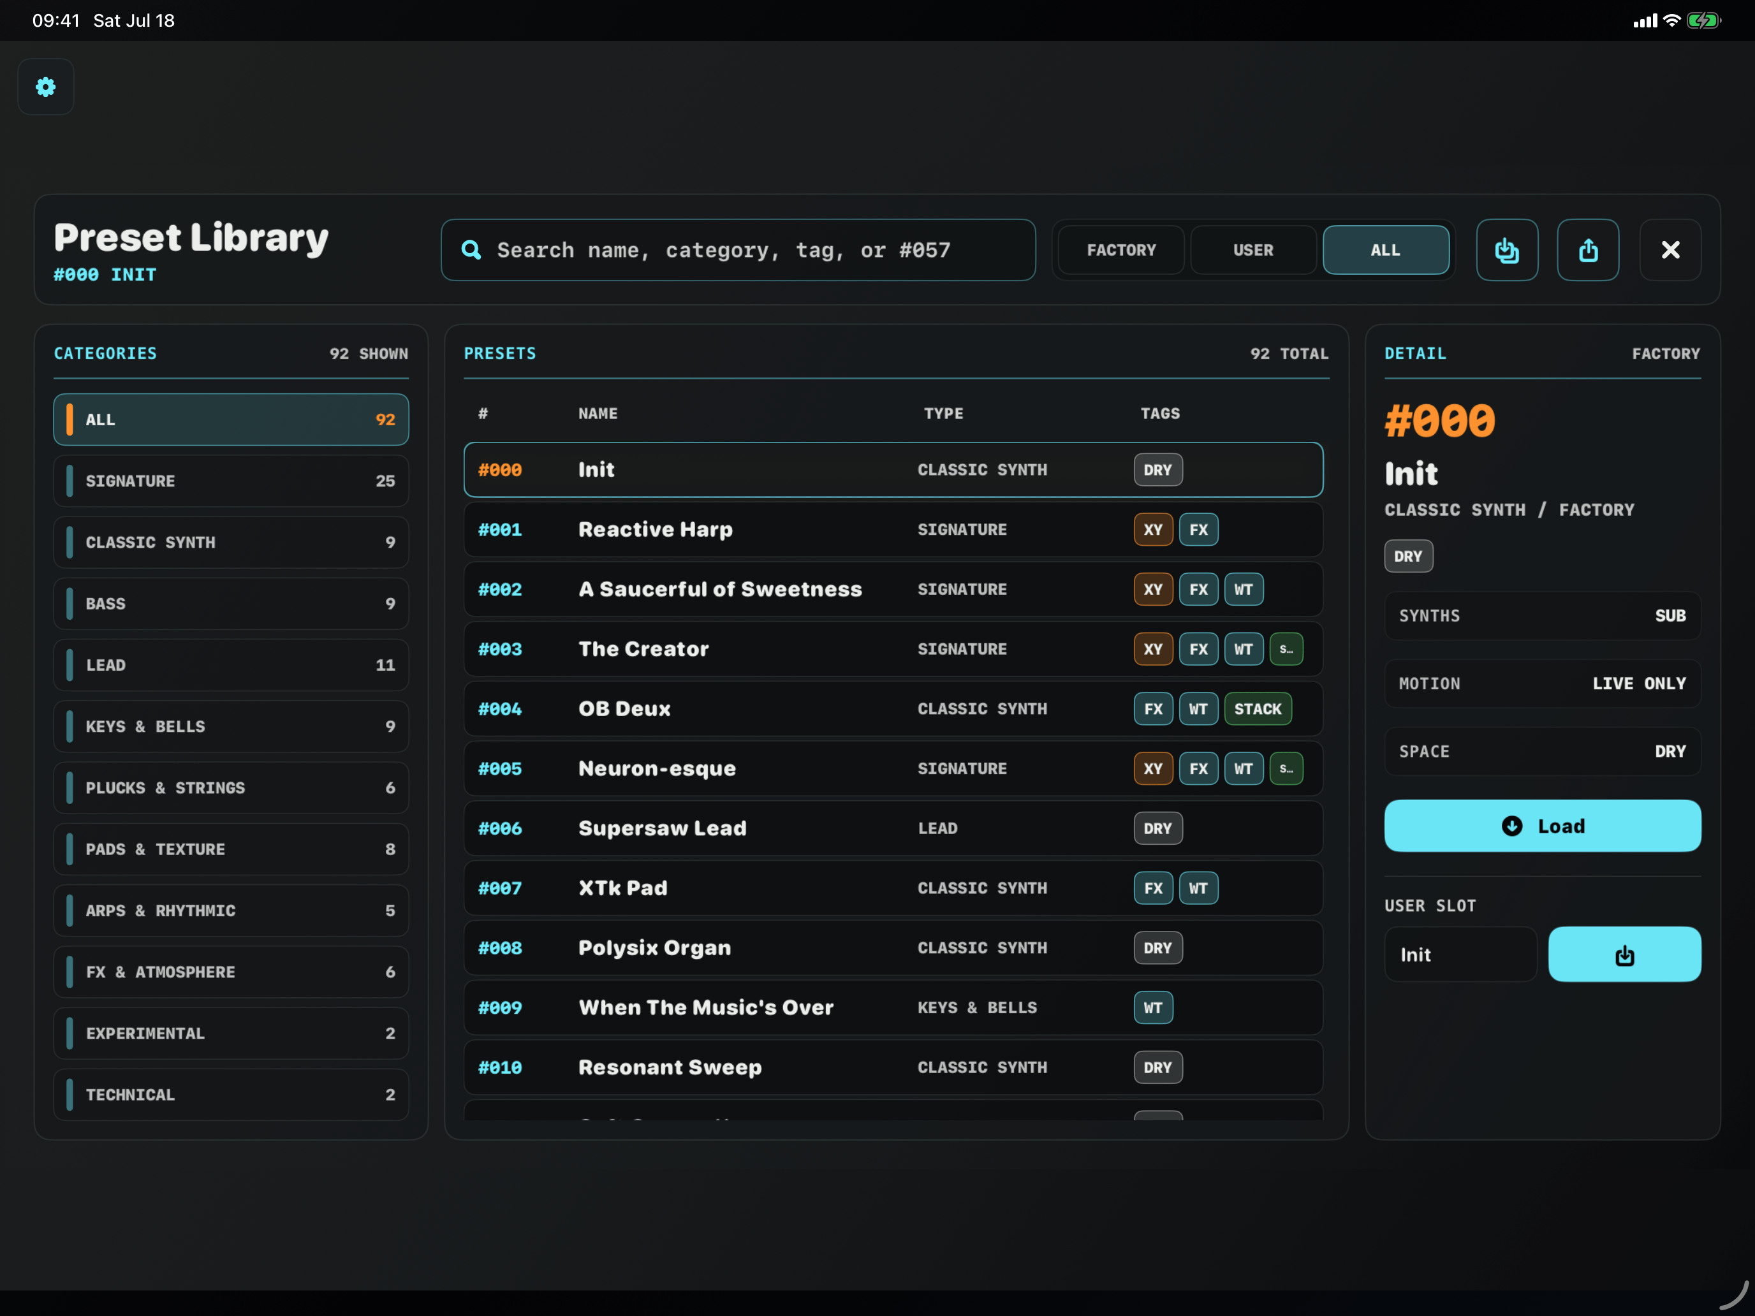The width and height of the screenshot is (1755, 1316).
Task: Click the DRY tag in the Detail panel
Action: tap(1408, 556)
